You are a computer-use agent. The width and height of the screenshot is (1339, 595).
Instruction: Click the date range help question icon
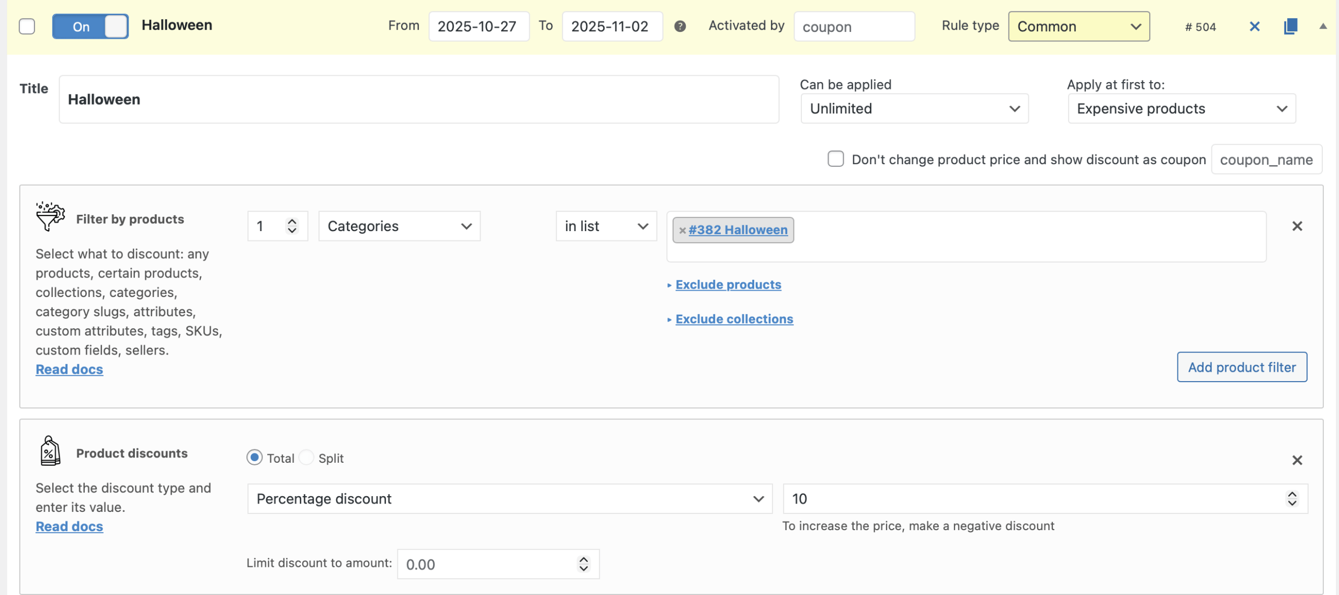[x=679, y=26]
